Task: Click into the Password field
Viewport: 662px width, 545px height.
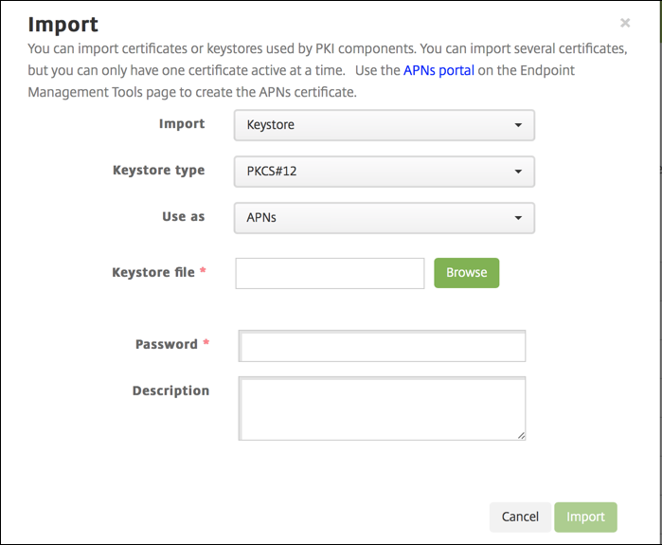Action: click(383, 346)
